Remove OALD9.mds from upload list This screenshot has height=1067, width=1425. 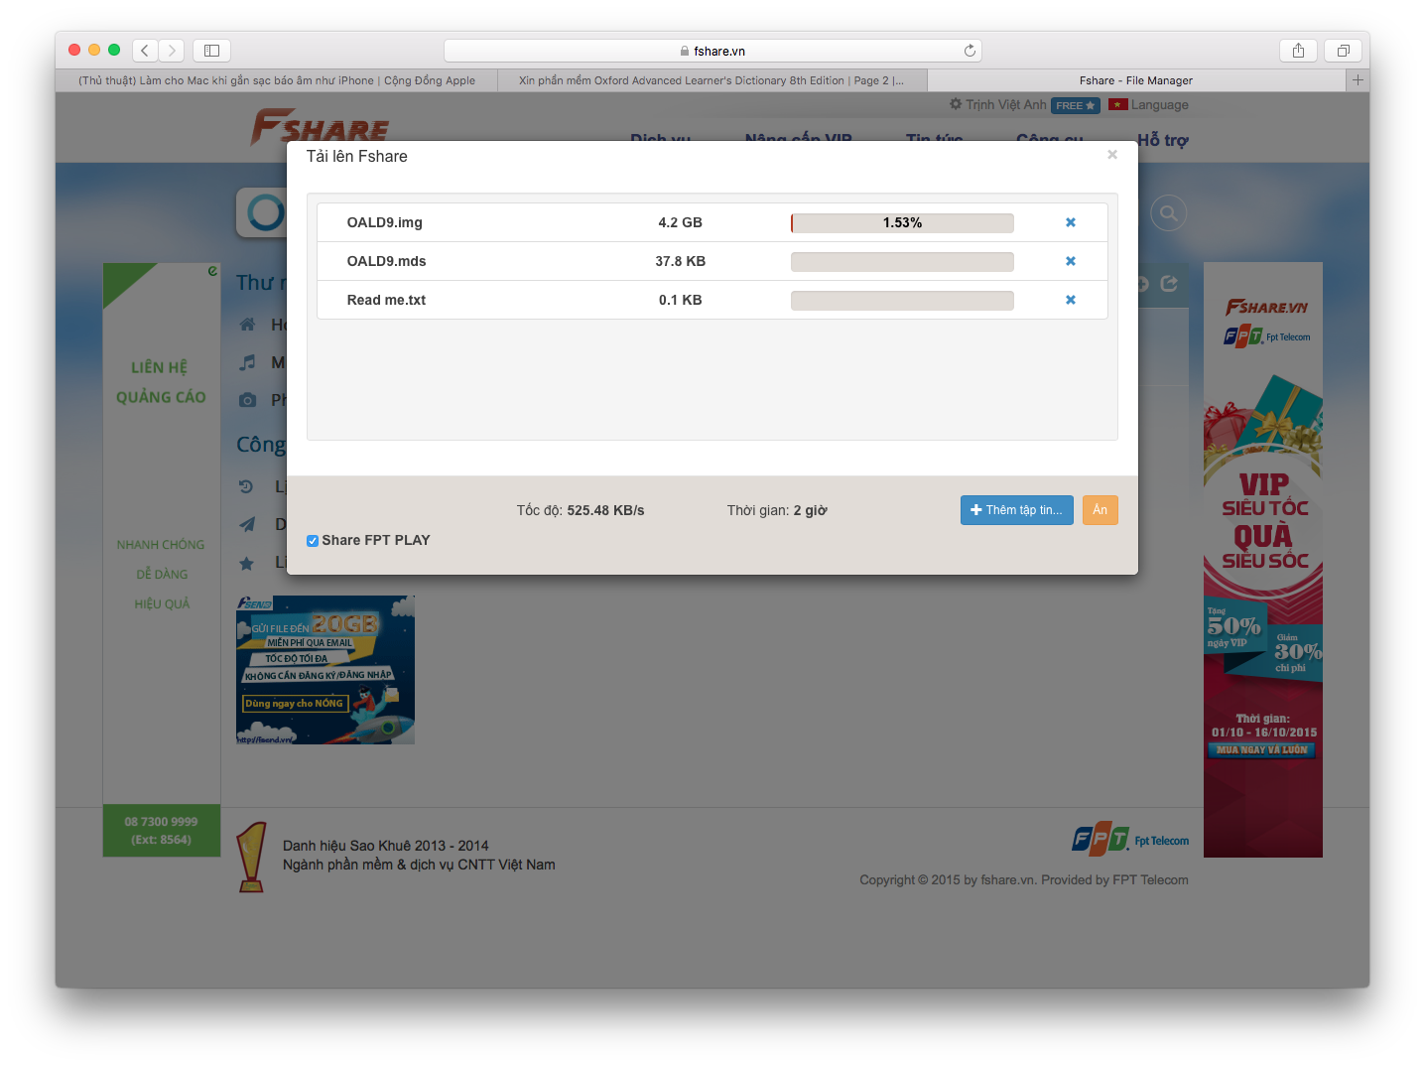(1070, 261)
